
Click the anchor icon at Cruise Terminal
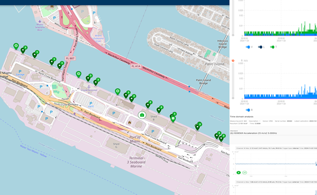(88, 87)
